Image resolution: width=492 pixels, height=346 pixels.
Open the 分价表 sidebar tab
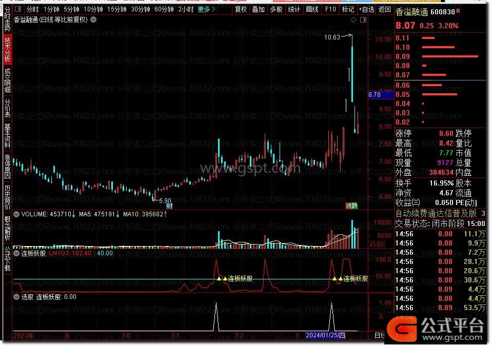click(7, 108)
